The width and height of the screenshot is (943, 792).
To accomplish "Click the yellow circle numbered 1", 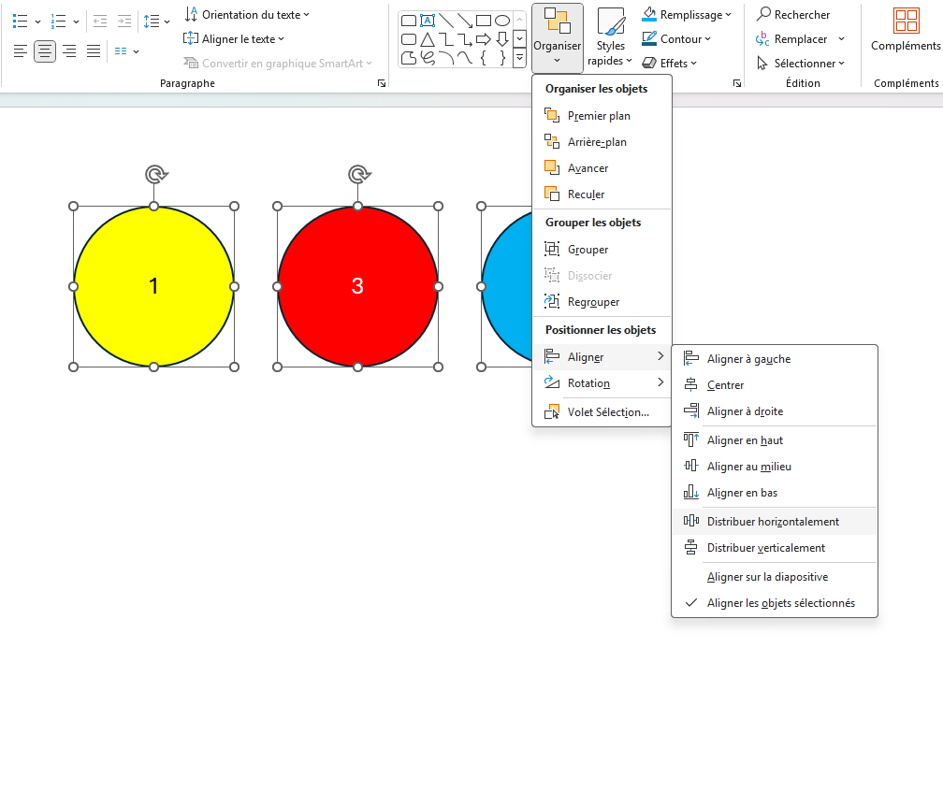I will [x=154, y=287].
